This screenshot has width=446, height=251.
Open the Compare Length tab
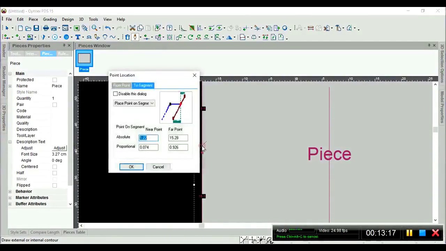tap(45, 232)
